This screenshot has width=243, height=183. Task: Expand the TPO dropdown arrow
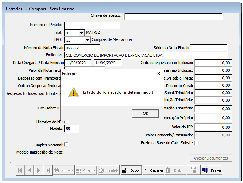click(x=88, y=40)
